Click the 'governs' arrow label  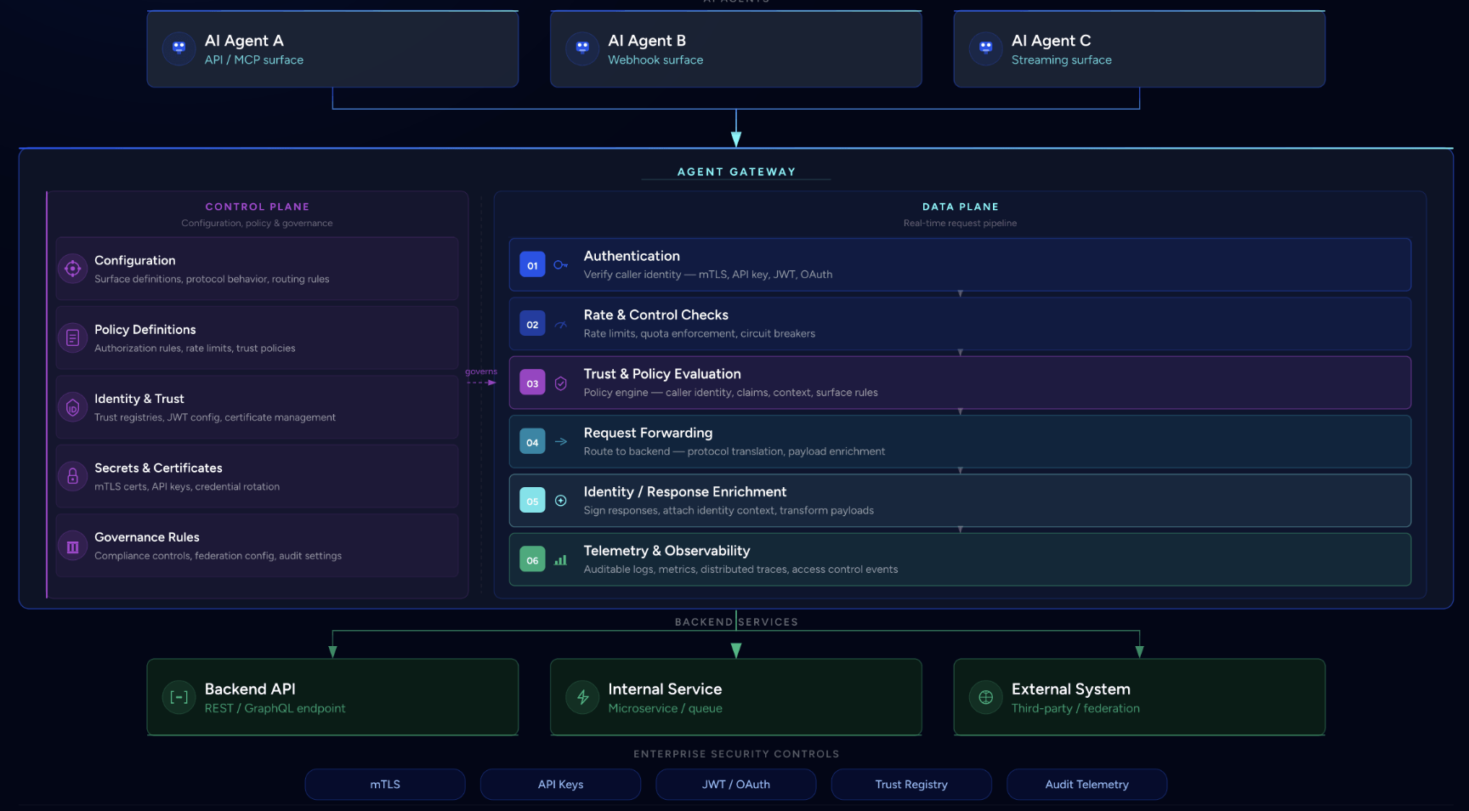(481, 371)
